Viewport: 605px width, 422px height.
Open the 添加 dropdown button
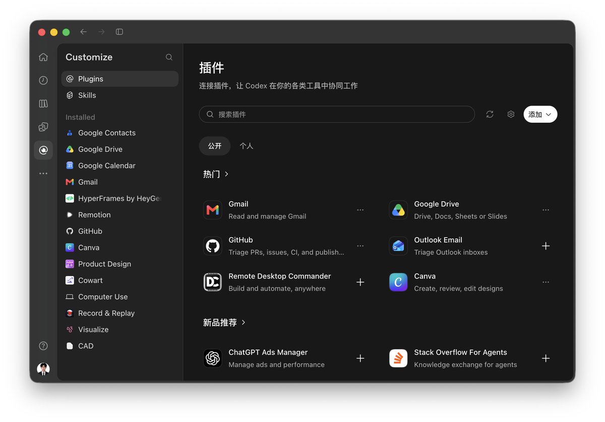[540, 115]
